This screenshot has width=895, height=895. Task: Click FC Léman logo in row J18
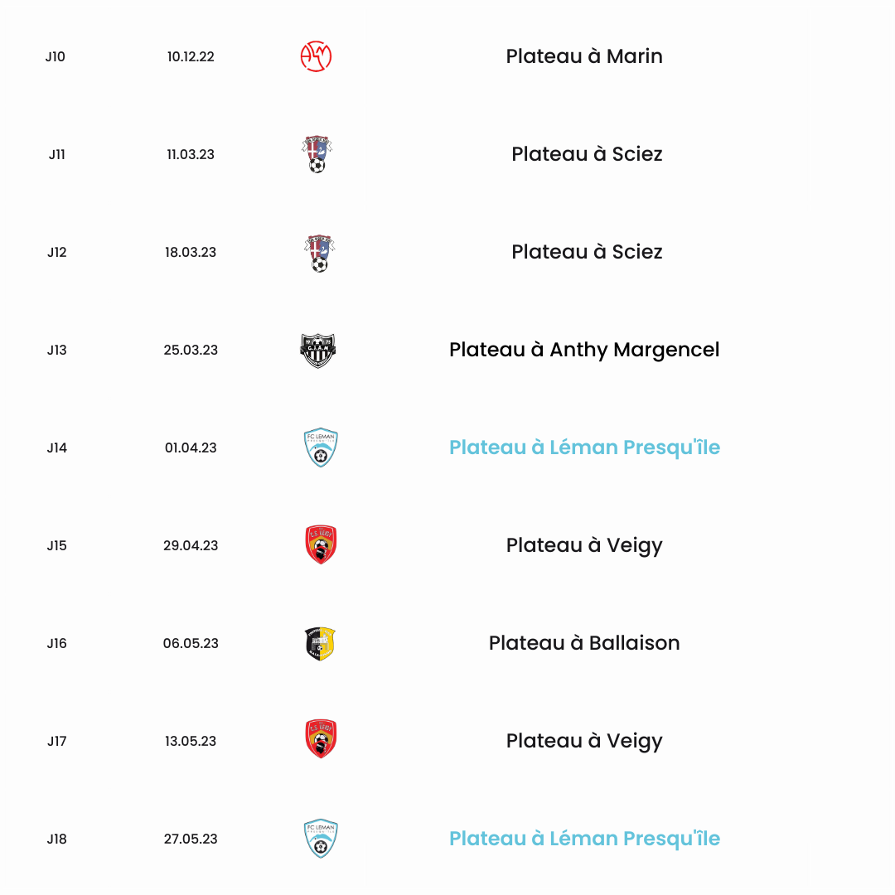click(x=321, y=839)
